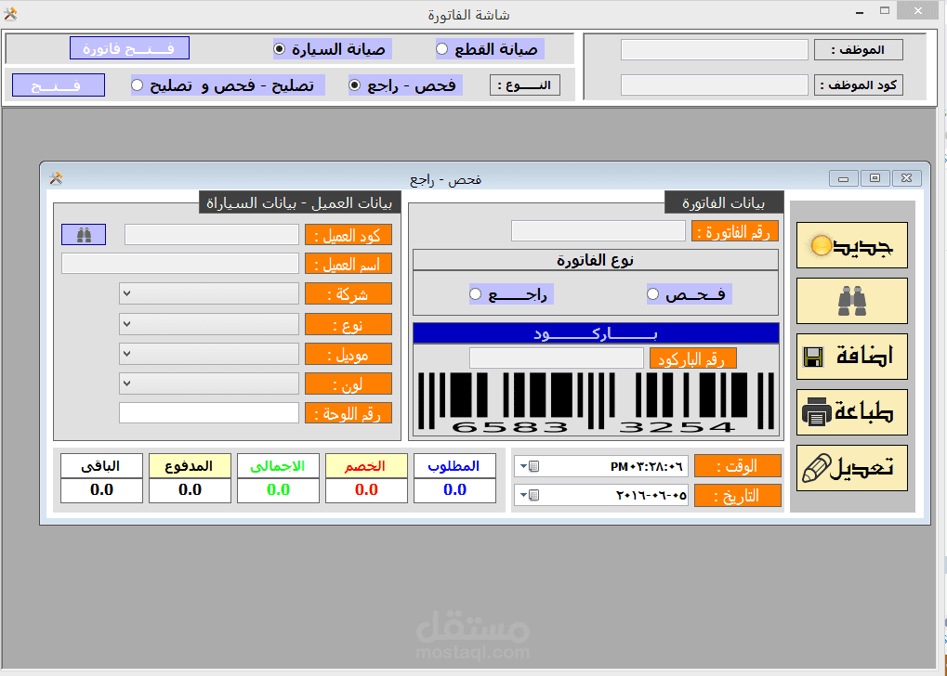
Task: Click the المطلوب value 0.0
Action: click(454, 490)
